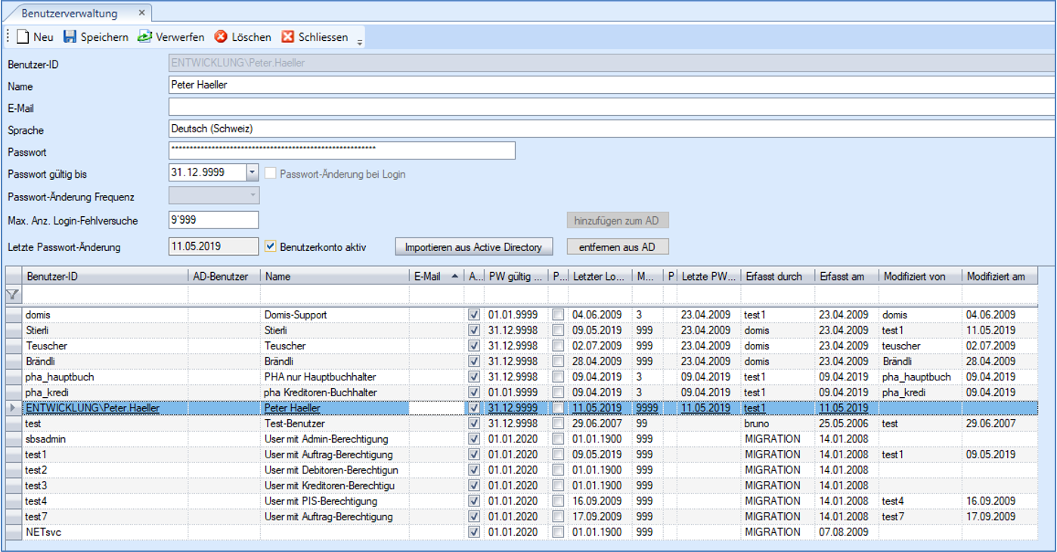
Task: Switch to the Benutzerverwaltung tab
Action: click(x=70, y=14)
